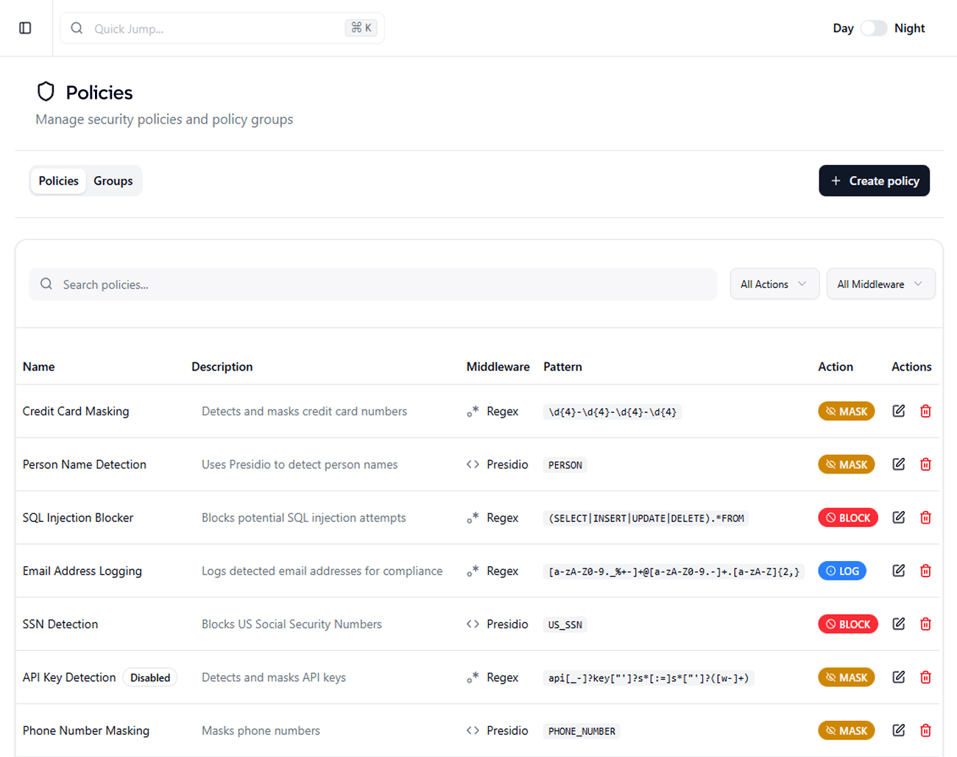Image resolution: width=957 pixels, height=757 pixels.
Task: Open the All Middleware filter dropdown
Action: (x=880, y=284)
